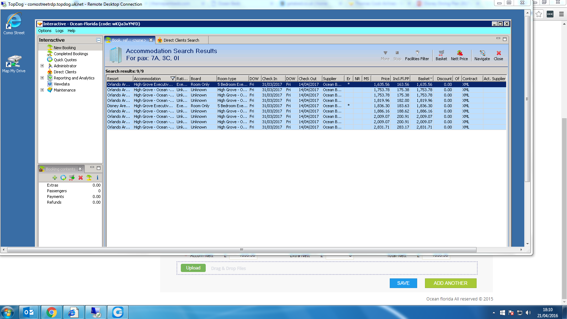
Task: Click the Basket column sort arrow
Action: tap(431, 79)
